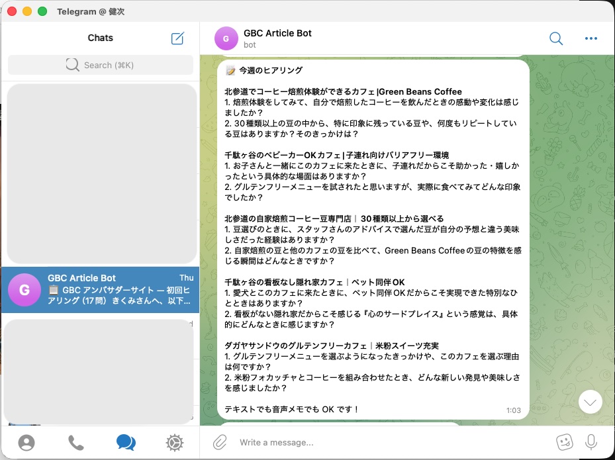Open the three-dot chat options menu
Image resolution: width=615 pixels, height=460 pixels.
coord(591,38)
